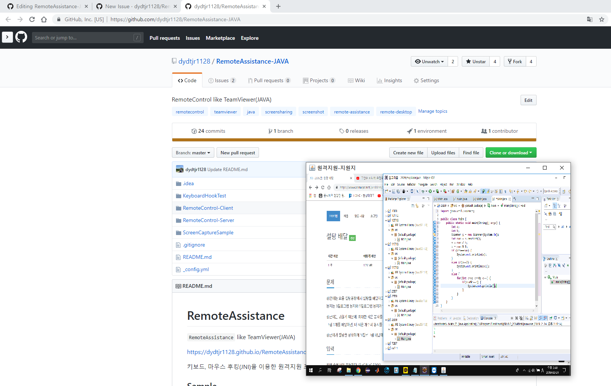Open the Insights tab
Screen dimensions: 611x386
point(389,80)
